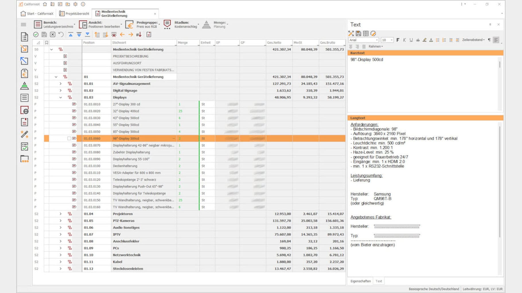Click the euro price tag sidebar icon
The image size is (522, 293).
[24, 73]
